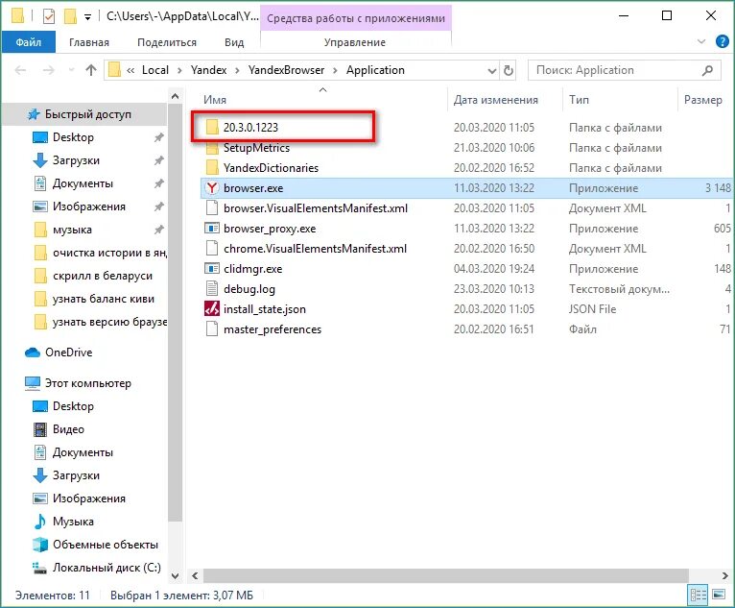The width and height of the screenshot is (735, 608).
Task: Select the 20.3.0.1223 folder
Action: click(x=250, y=127)
